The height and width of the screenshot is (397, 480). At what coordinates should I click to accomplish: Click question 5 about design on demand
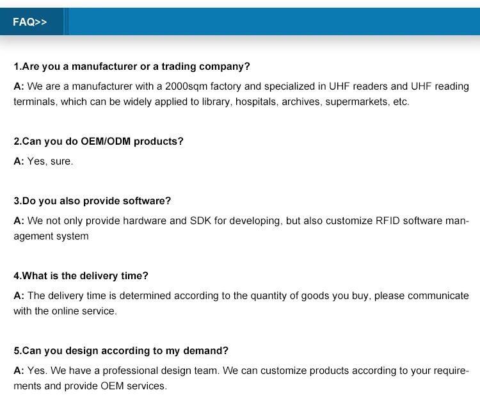(121, 351)
